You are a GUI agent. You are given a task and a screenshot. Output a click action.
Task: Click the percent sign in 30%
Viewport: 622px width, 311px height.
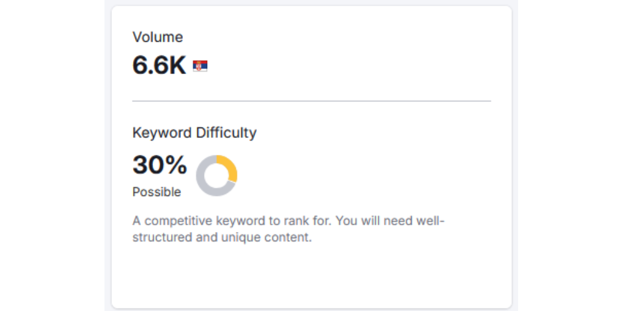point(177,165)
